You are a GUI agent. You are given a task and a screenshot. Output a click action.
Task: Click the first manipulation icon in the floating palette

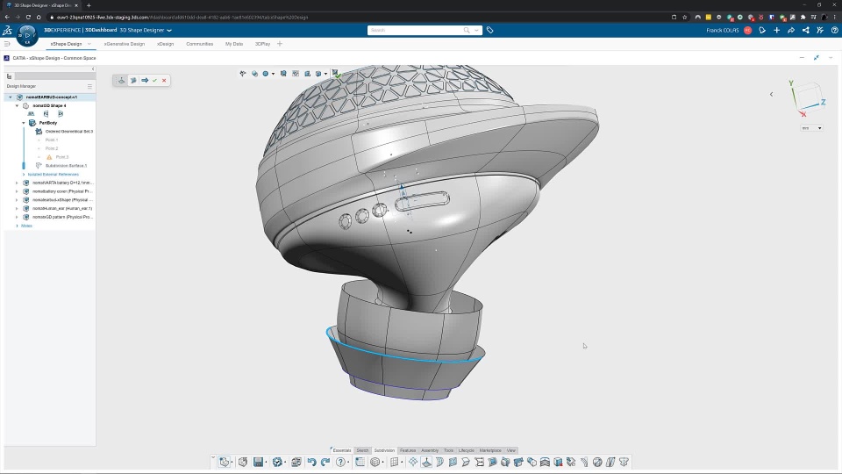121,80
